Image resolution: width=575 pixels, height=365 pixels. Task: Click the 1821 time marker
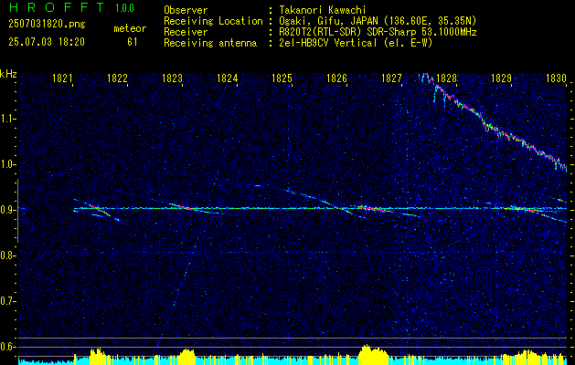click(62, 78)
